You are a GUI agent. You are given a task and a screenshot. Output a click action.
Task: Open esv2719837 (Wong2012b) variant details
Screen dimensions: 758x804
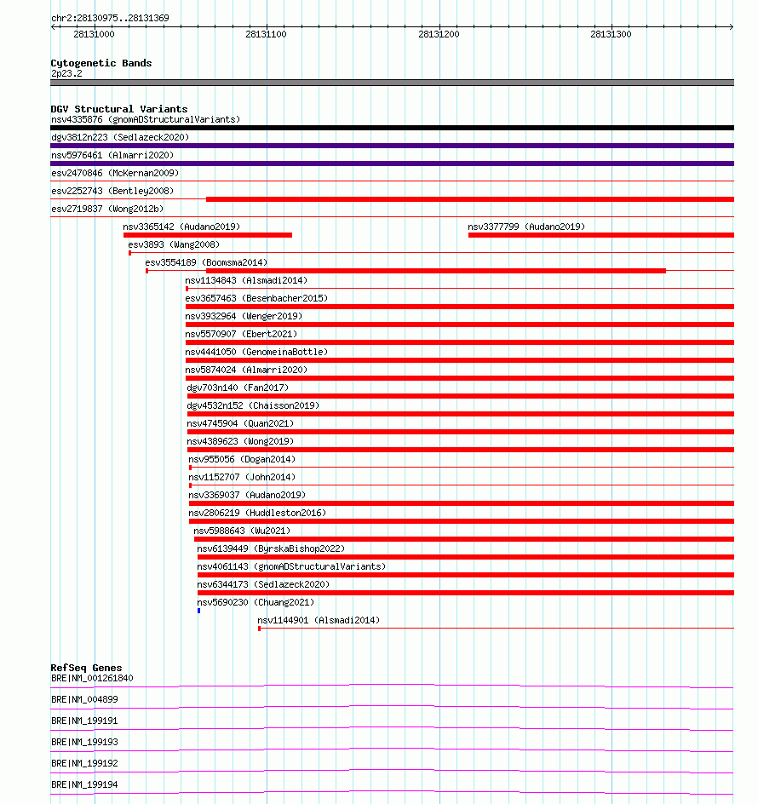[107, 210]
